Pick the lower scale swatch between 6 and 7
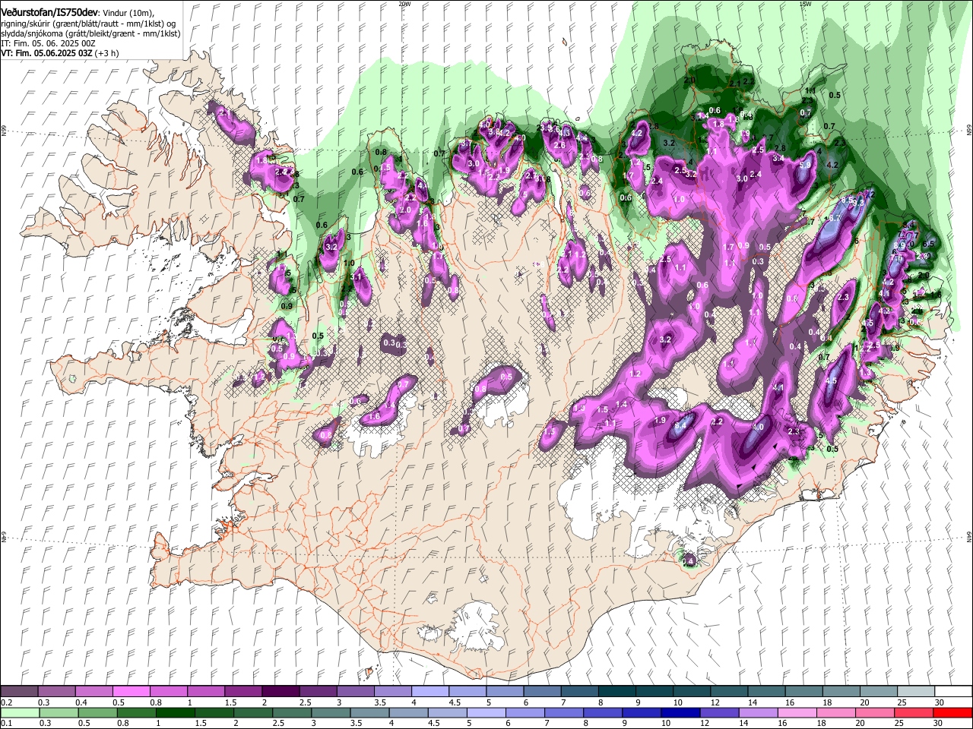973x729 pixels. (x=525, y=712)
